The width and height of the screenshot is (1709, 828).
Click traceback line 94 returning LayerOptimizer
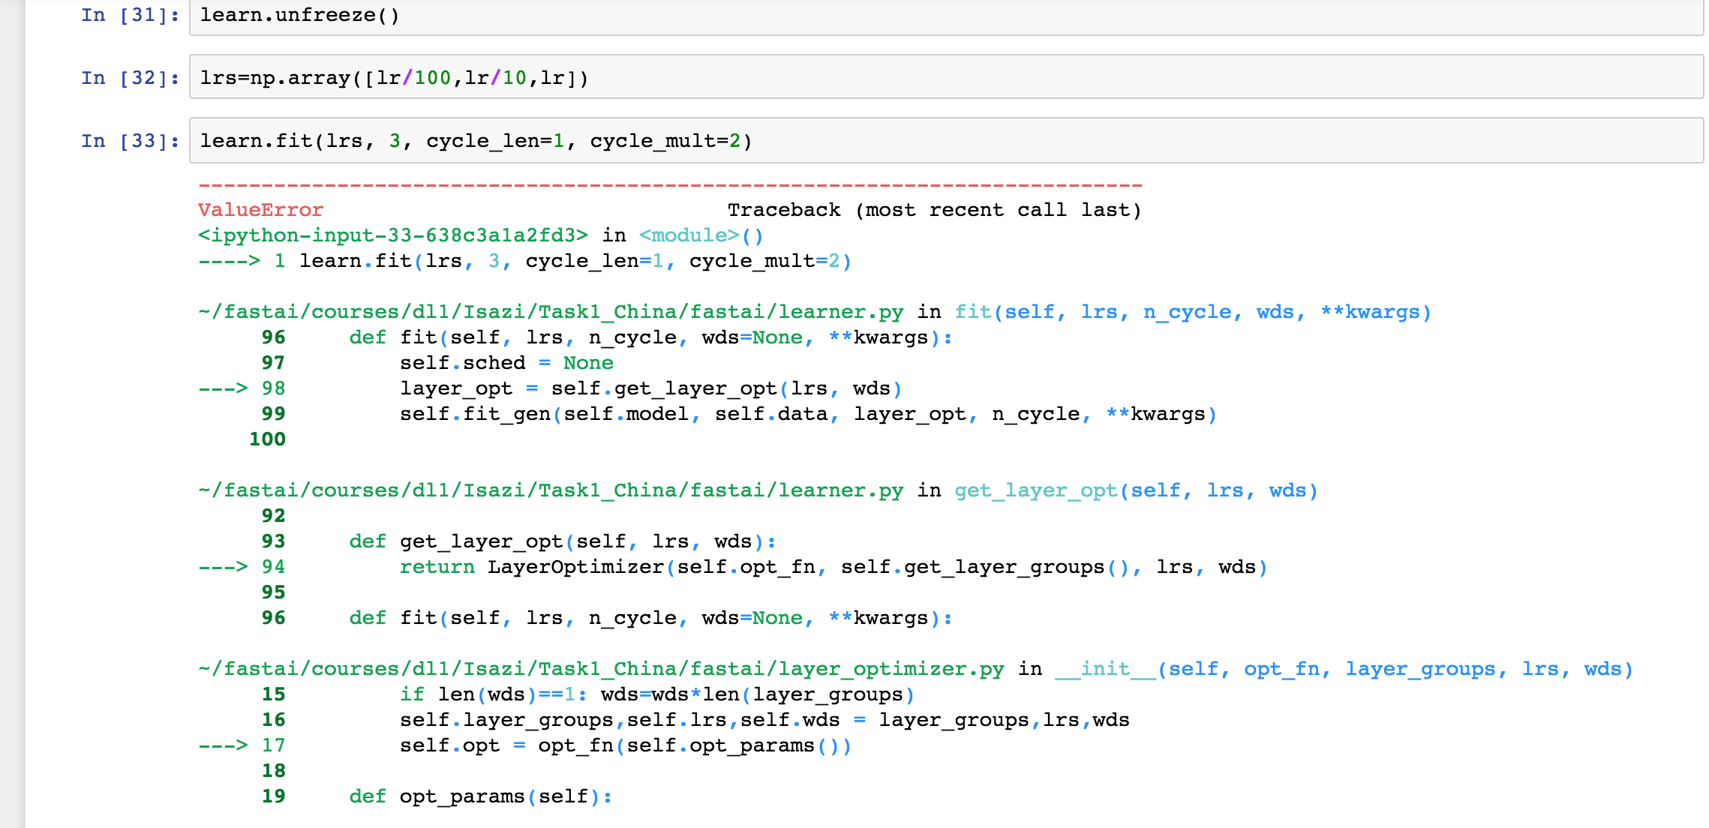pyautogui.click(x=833, y=567)
